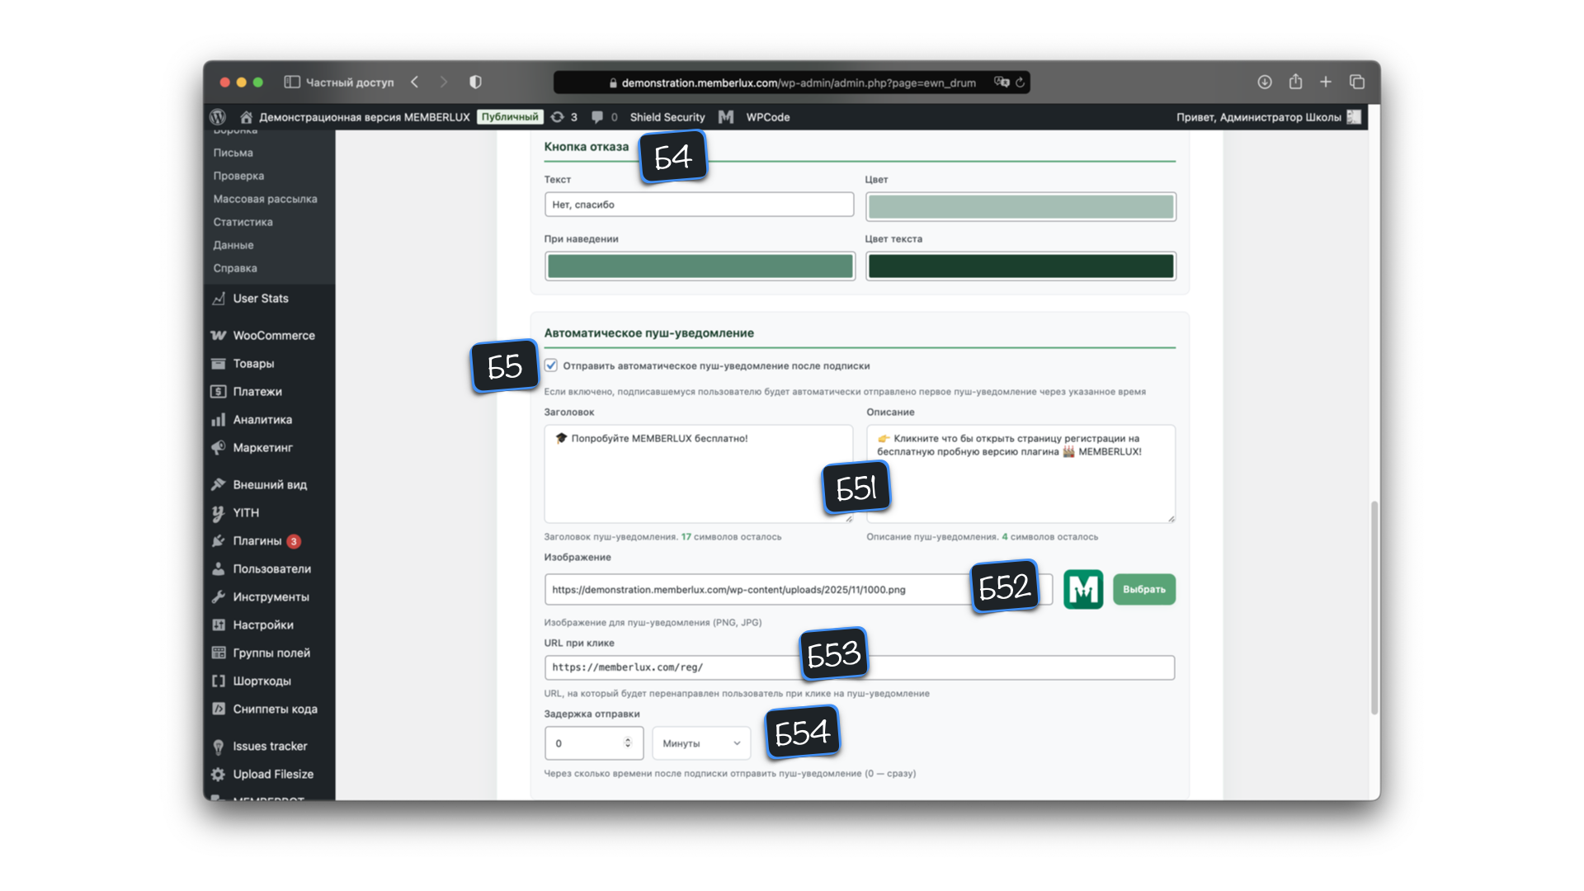Click the delay number stepper arrows
This screenshot has height=891, width=1584.
[x=628, y=742]
